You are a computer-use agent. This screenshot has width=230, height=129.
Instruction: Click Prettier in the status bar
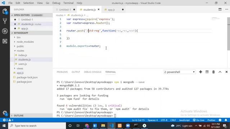coord(211,120)
